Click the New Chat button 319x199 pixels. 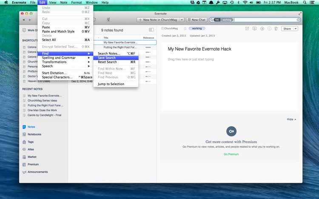197,20
